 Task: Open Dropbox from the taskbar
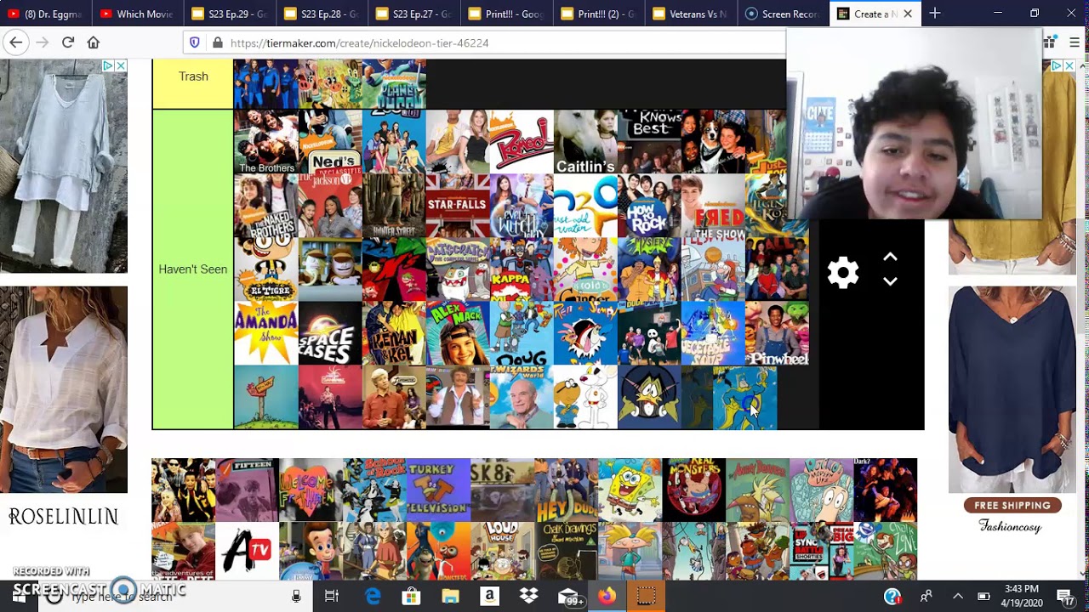[528, 597]
